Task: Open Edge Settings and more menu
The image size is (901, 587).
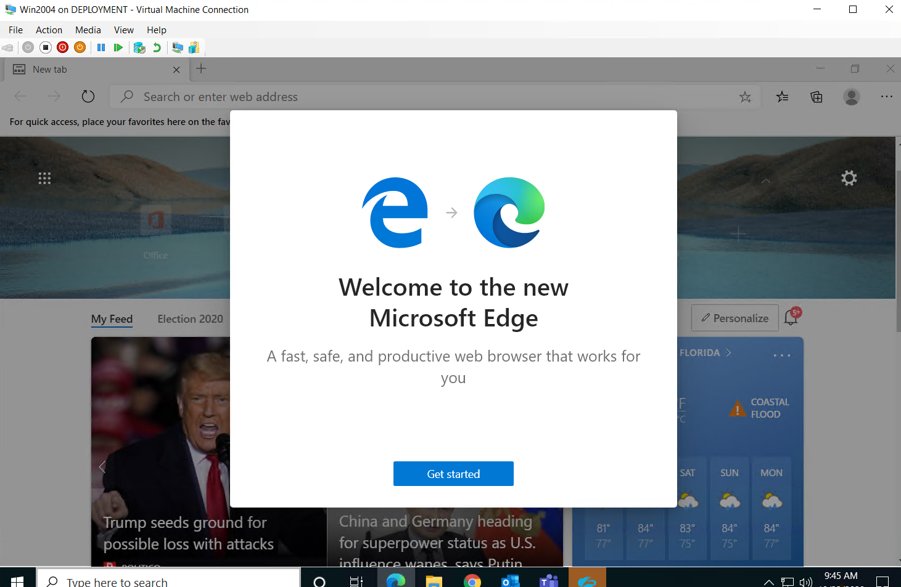Action: click(887, 97)
